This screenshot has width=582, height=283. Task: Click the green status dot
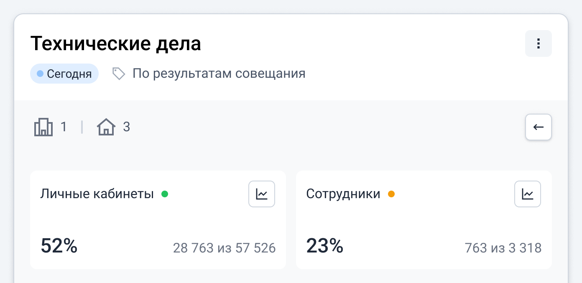(x=165, y=194)
